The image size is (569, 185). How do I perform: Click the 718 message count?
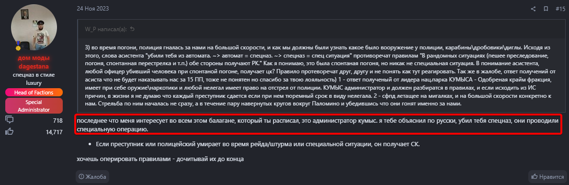(x=57, y=119)
